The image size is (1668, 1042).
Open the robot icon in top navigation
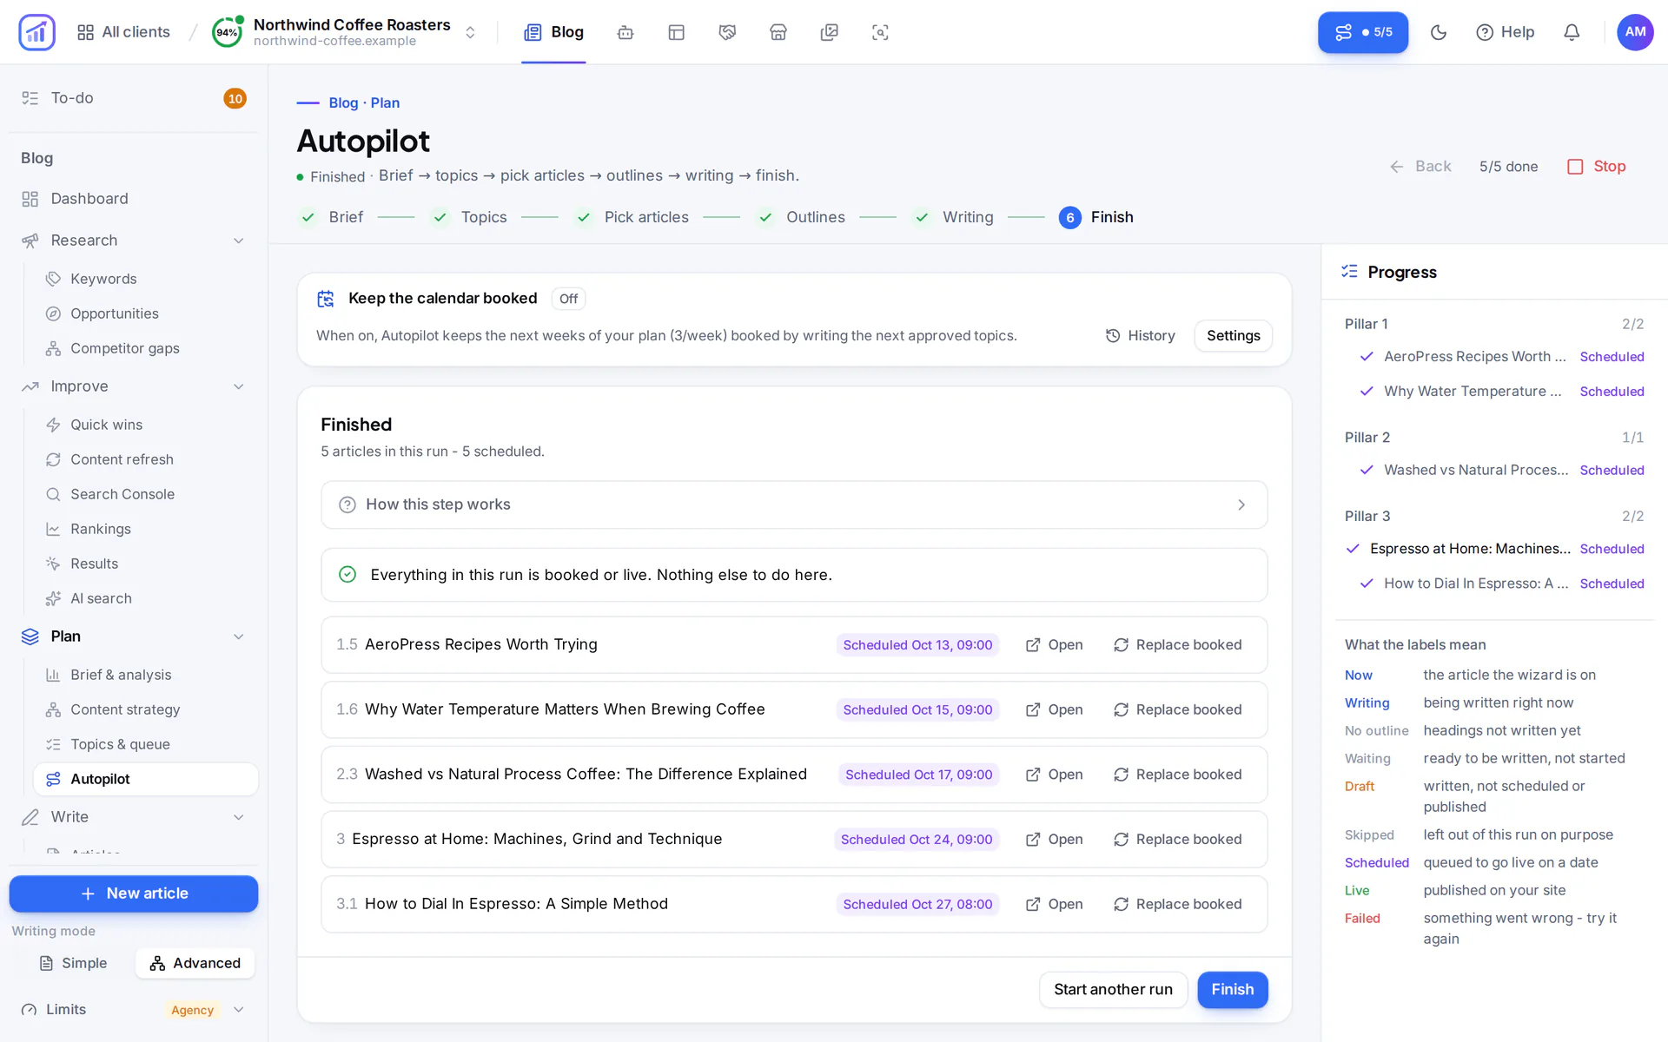[x=625, y=32]
